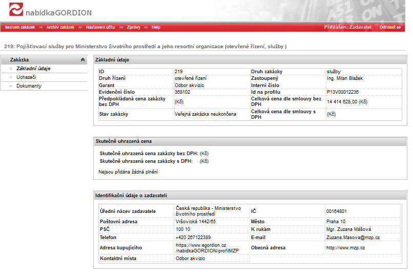Open Dokumenty in the sidebar

point(29,86)
